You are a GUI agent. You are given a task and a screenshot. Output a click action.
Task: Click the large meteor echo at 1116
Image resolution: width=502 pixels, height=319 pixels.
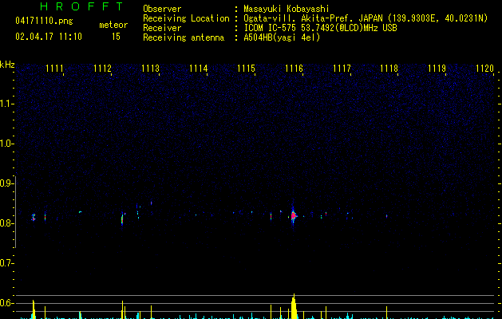click(294, 215)
